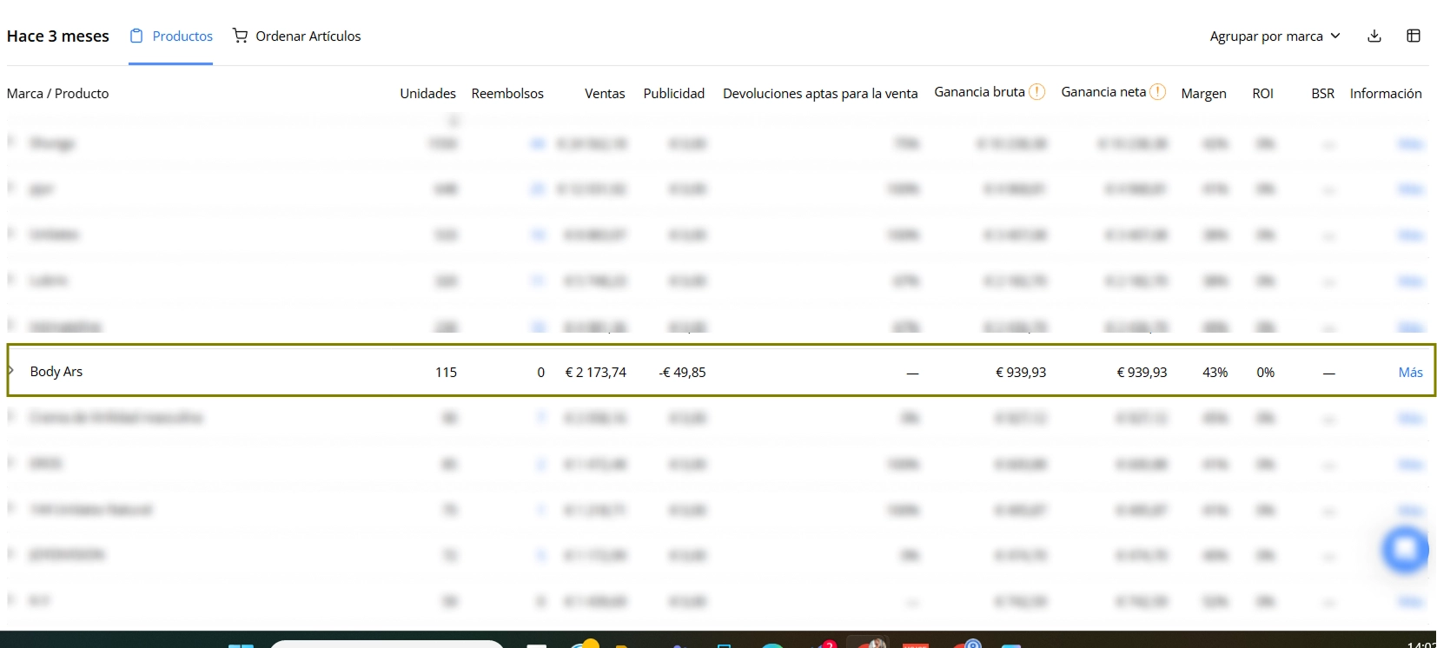This screenshot has height=648, width=1437.
Task: Sort by the Unidades column header
Action: tap(427, 93)
